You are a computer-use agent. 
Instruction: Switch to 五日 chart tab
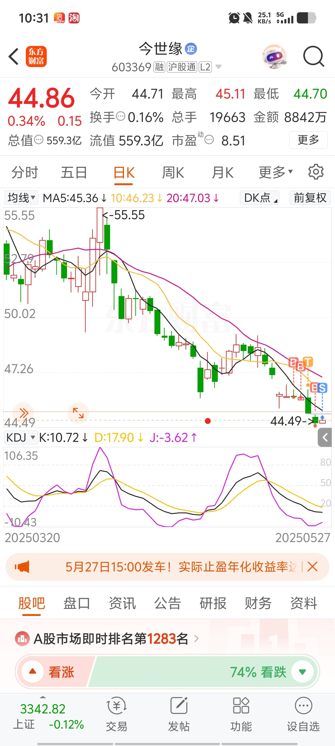pyautogui.click(x=74, y=173)
